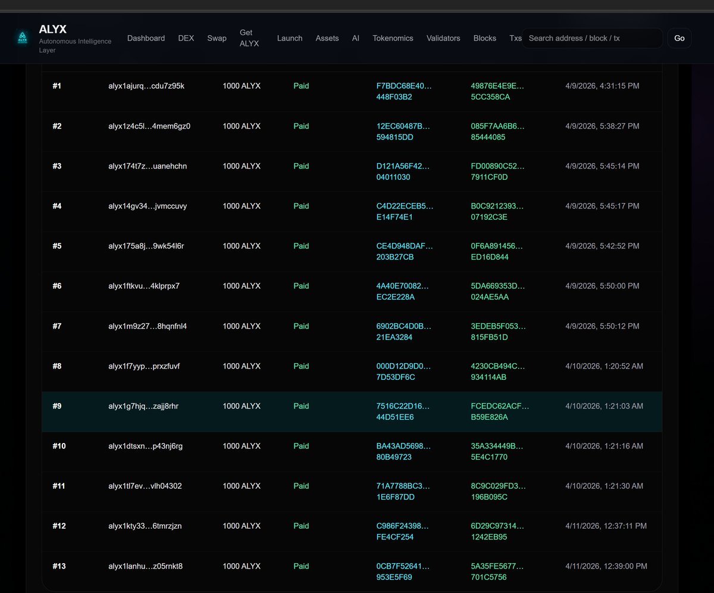Open address alyx1ajurq…cdu7z95k
This screenshot has width=714, height=593.
pyautogui.click(x=146, y=86)
